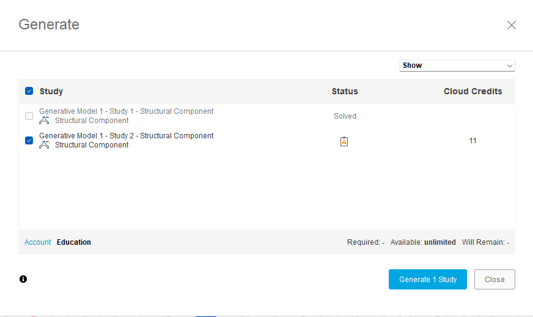Click the Structural Component icon under Study 1

pos(44,121)
